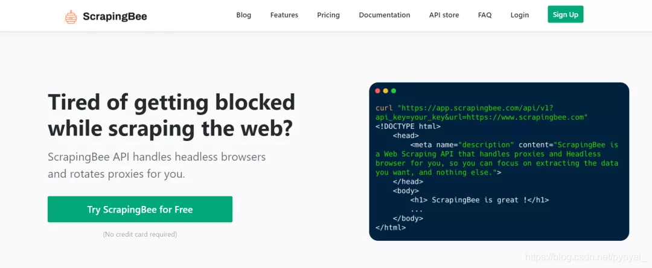Image resolution: width=652 pixels, height=268 pixels.
Task: Open the Blog page
Action: (244, 15)
